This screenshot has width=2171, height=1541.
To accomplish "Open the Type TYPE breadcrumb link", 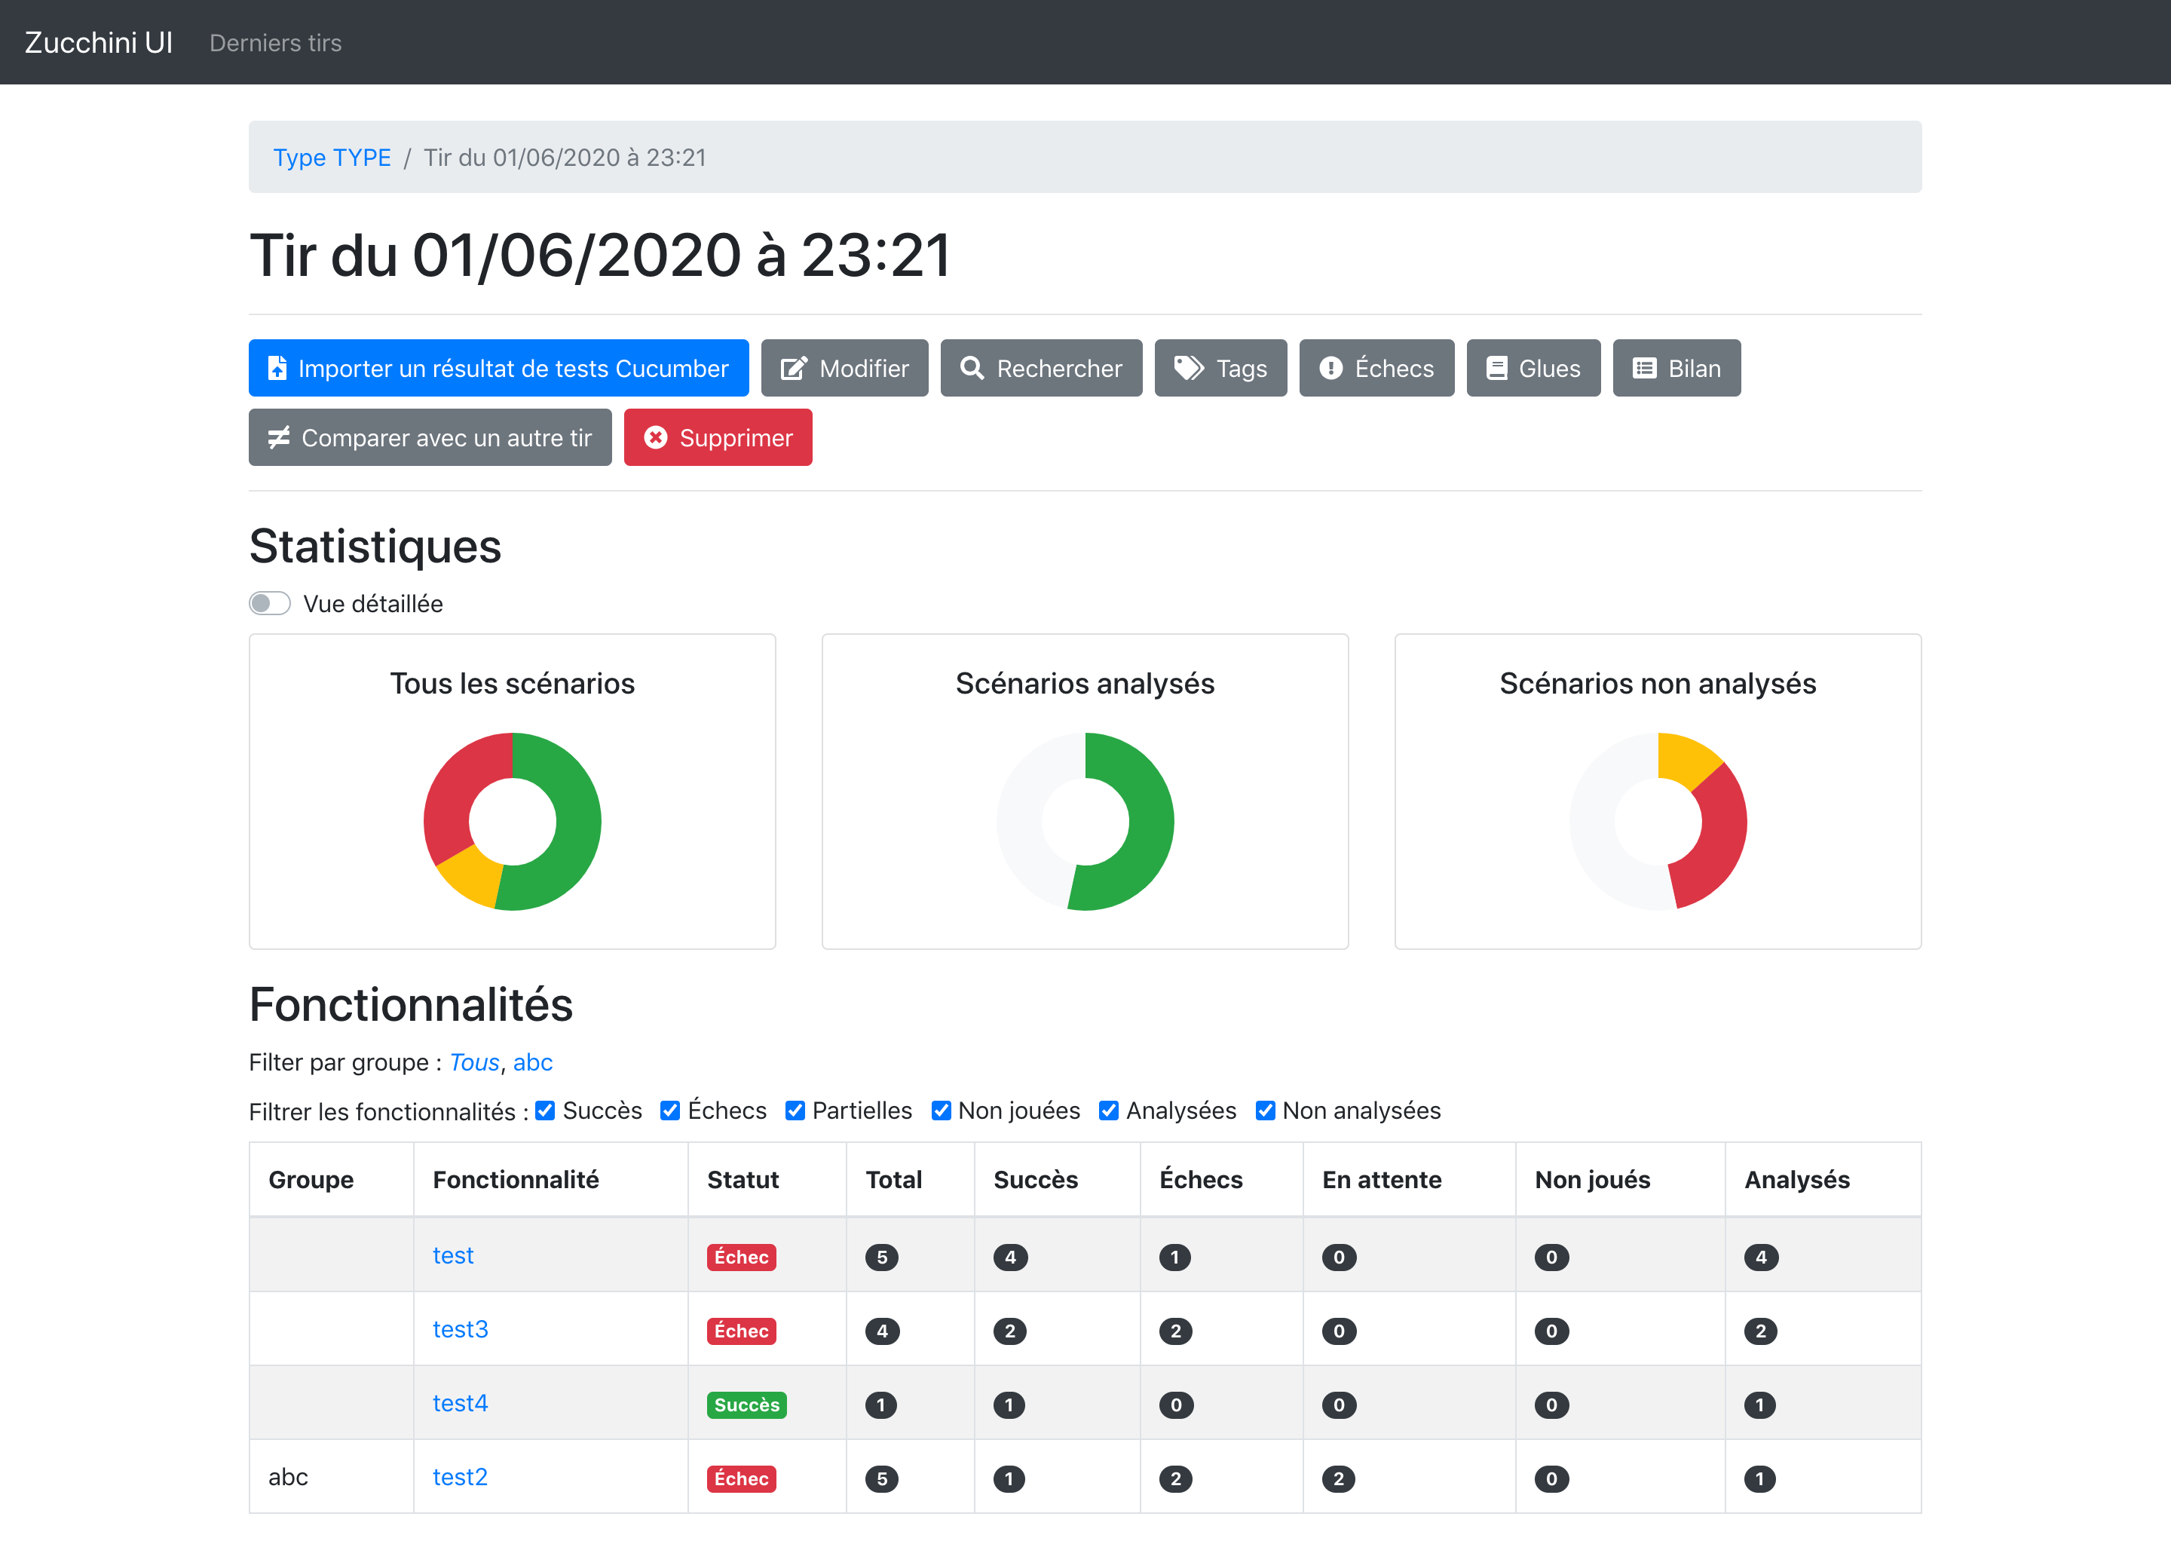I will pos(331,158).
